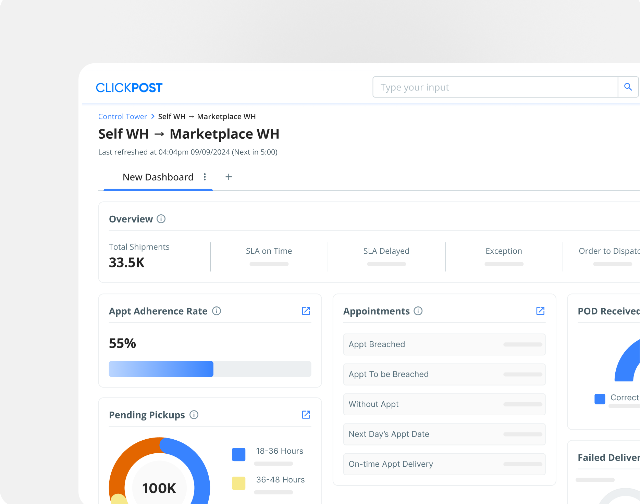Show info tooltip beside Overview heading
This screenshot has height=504, width=640.
pyautogui.click(x=161, y=219)
